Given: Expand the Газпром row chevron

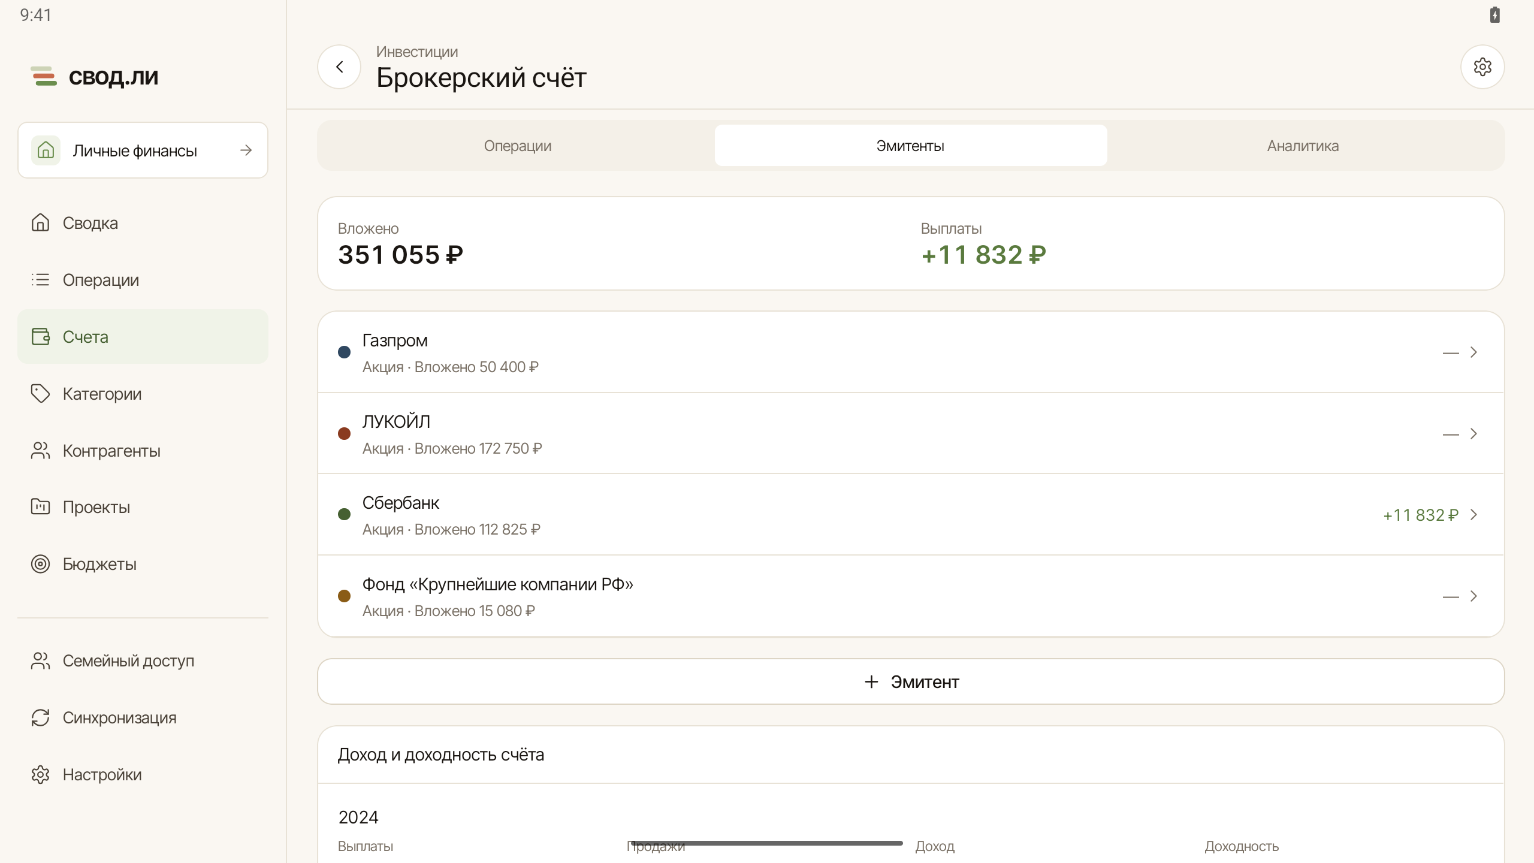Looking at the screenshot, I should coord(1473,352).
